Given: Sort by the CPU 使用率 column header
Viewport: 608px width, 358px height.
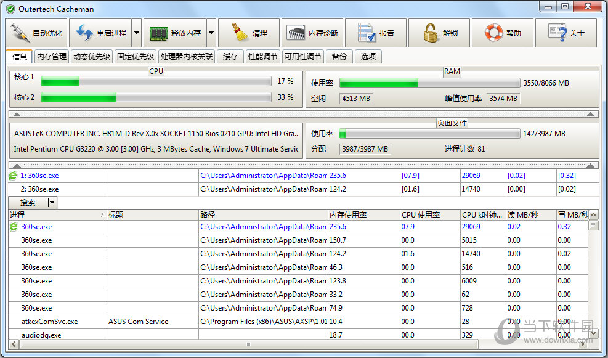Looking at the screenshot, I should (x=430, y=215).
